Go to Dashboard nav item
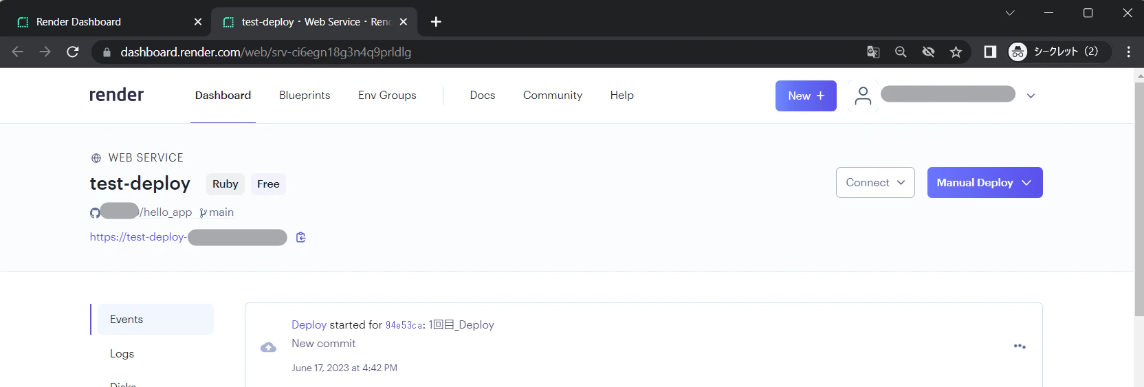 (x=223, y=96)
